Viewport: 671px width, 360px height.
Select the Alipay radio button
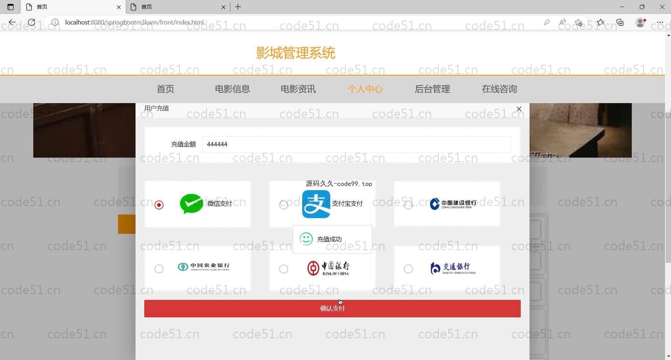[x=284, y=205]
